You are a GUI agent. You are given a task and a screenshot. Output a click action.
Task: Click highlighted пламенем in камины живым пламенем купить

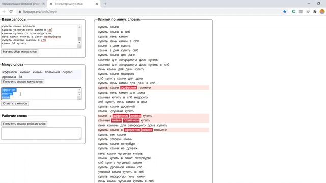(131, 120)
